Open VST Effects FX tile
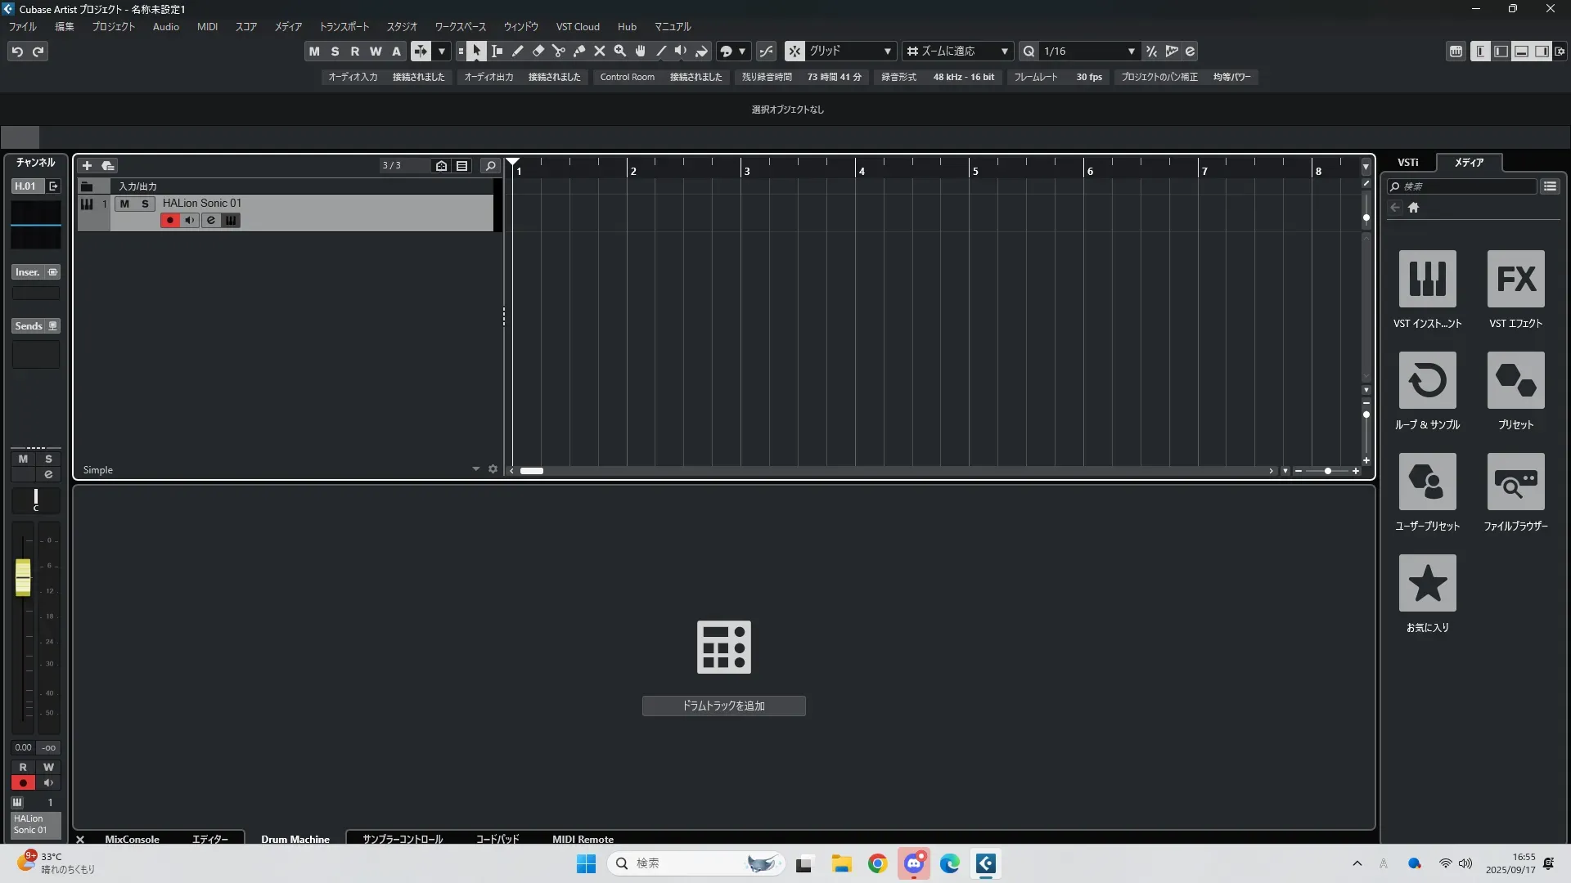This screenshot has width=1571, height=883. [x=1515, y=279]
